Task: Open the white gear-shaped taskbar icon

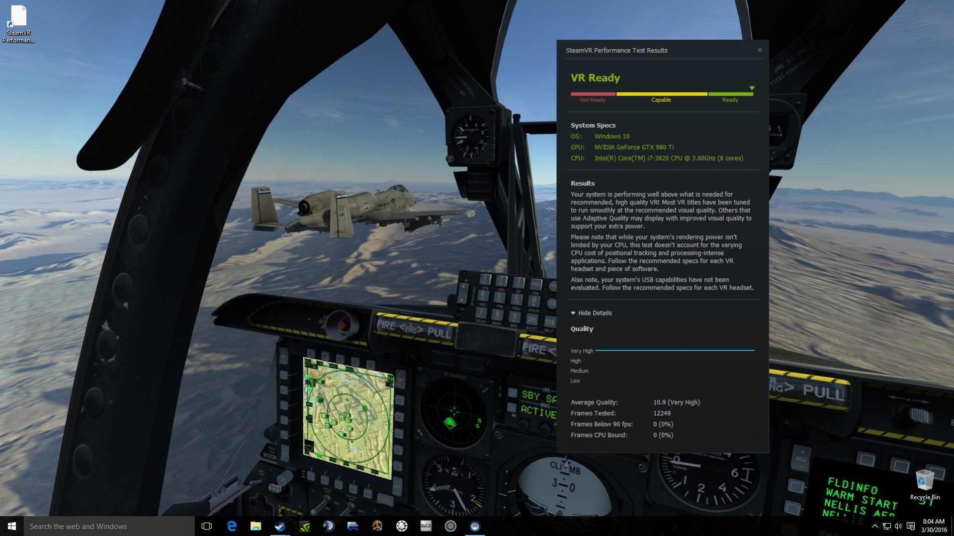Action: tap(402, 526)
